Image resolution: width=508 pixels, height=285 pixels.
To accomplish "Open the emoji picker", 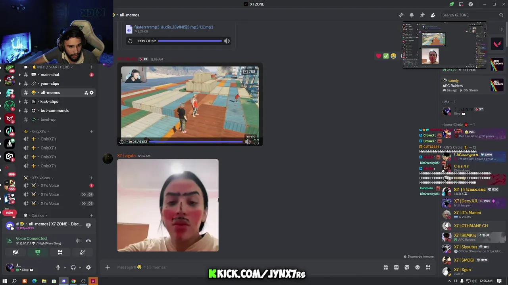I will 418,267.
